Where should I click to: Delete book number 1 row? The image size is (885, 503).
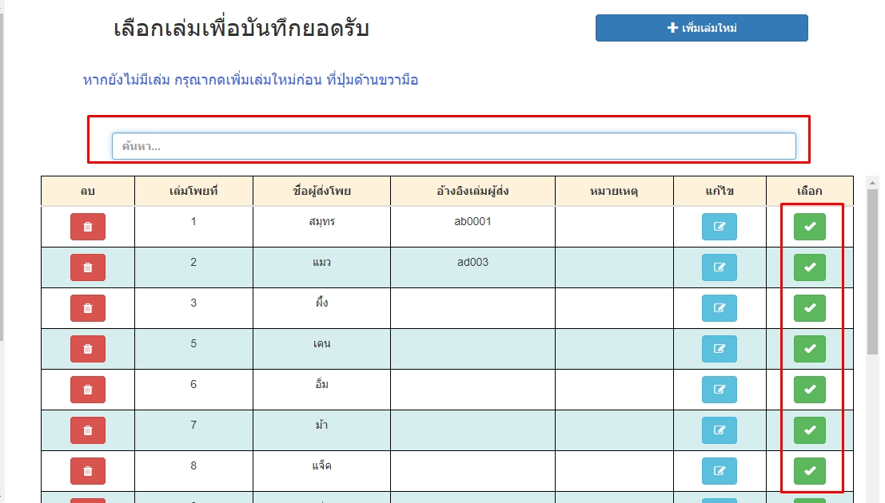click(88, 227)
